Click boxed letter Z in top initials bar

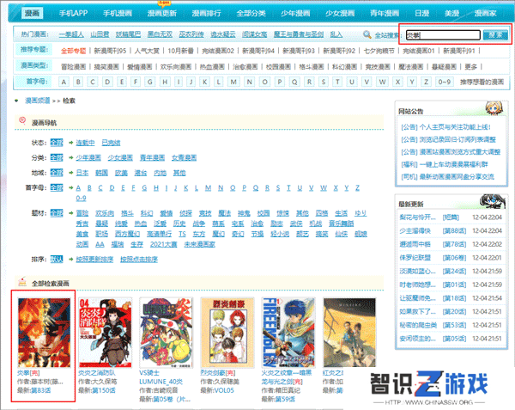click(426, 82)
